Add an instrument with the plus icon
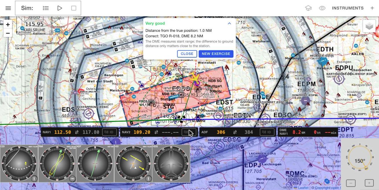This screenshot has height=190, width=379. coord(372,8)
